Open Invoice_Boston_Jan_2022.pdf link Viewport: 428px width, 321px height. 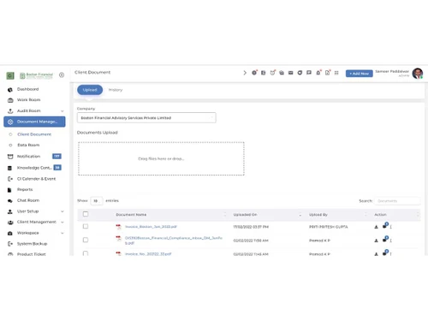[151, 227]
